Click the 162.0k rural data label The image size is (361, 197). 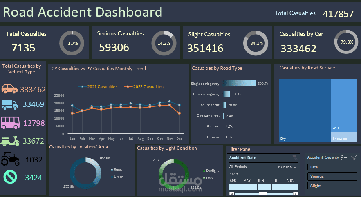[104, 158]
